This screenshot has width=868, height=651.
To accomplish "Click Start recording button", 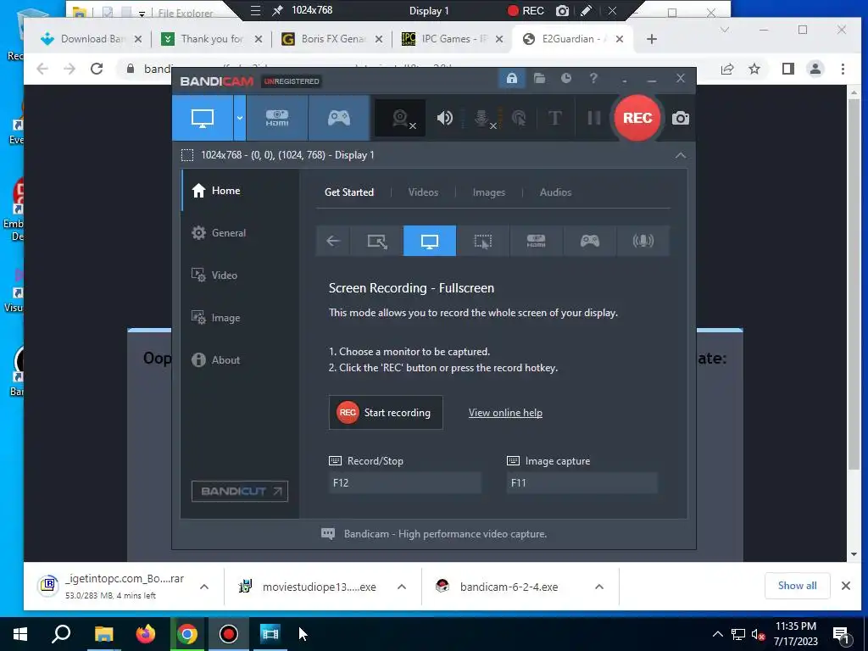I will [x=386, y=413].
